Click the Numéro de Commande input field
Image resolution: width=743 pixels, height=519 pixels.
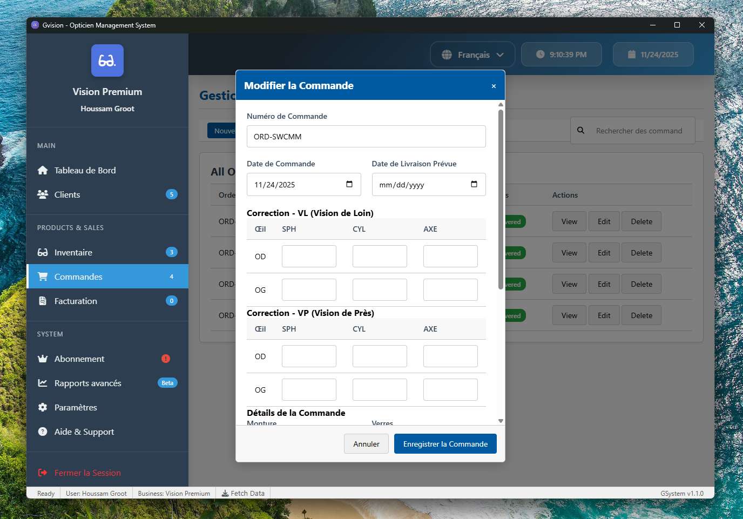pyautogui.click(x=366, y=136)
